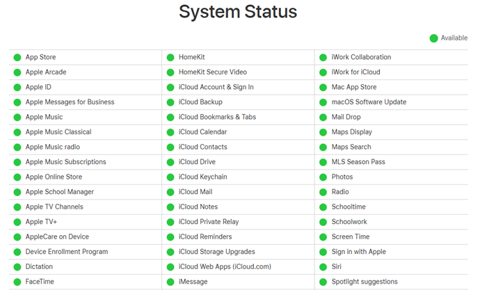
Task: Click the green dot next to Apple TV+
Action: (17, 222)
